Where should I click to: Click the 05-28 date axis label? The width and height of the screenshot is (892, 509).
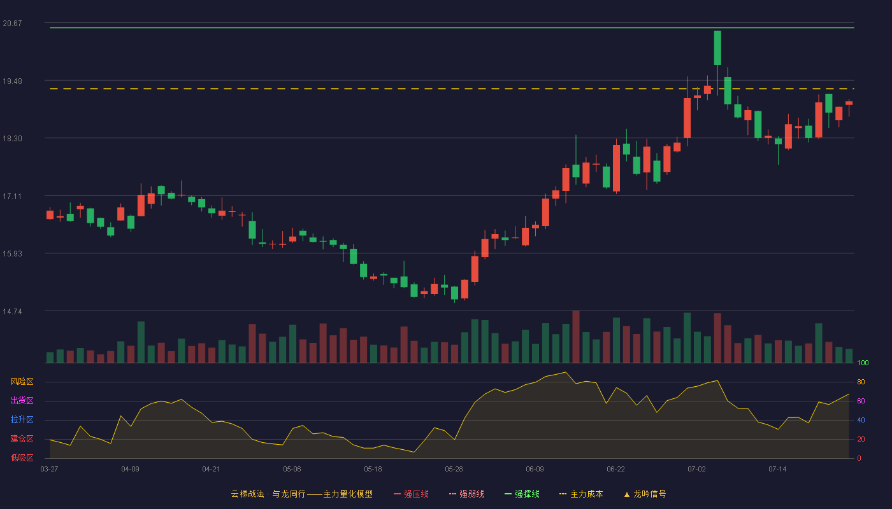coord(454,469)
